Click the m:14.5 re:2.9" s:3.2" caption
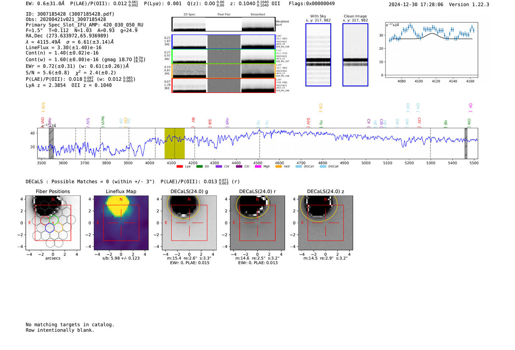 [x=325, y=258]
